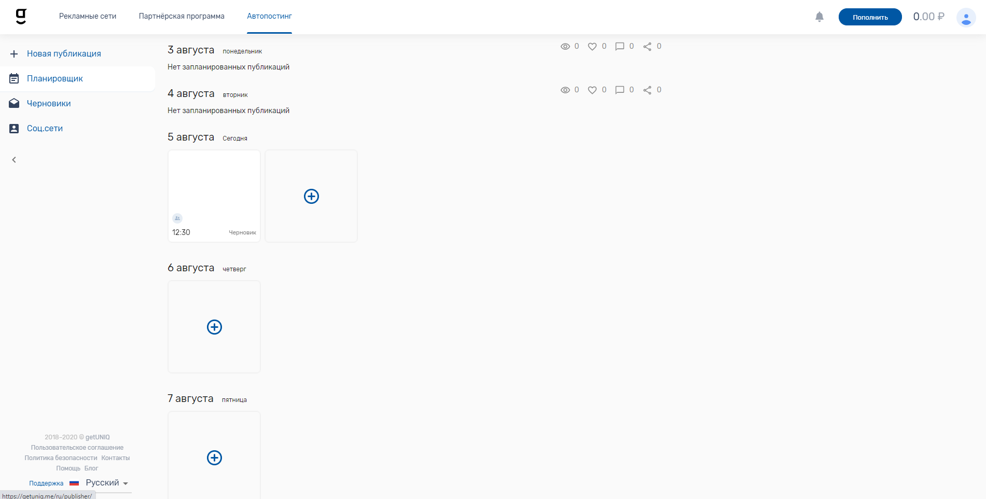The image size is (986, 499).
Task: Add a publication on 6 августа
Action: [214, 327]
